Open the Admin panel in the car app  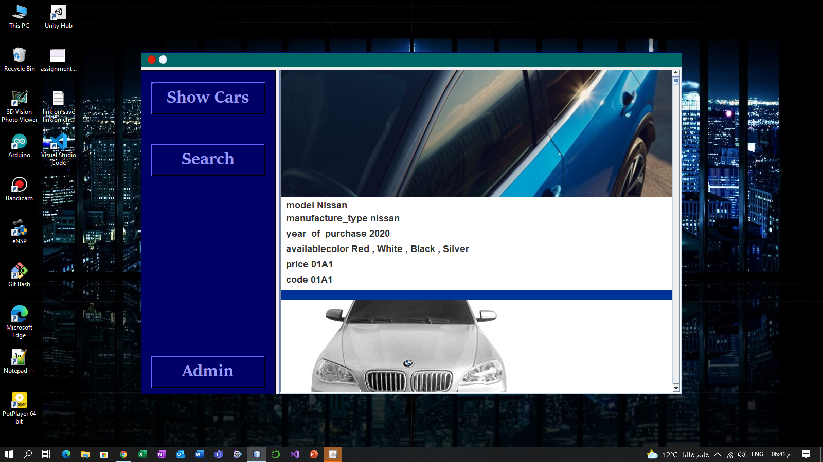click(x=207, y=371)
